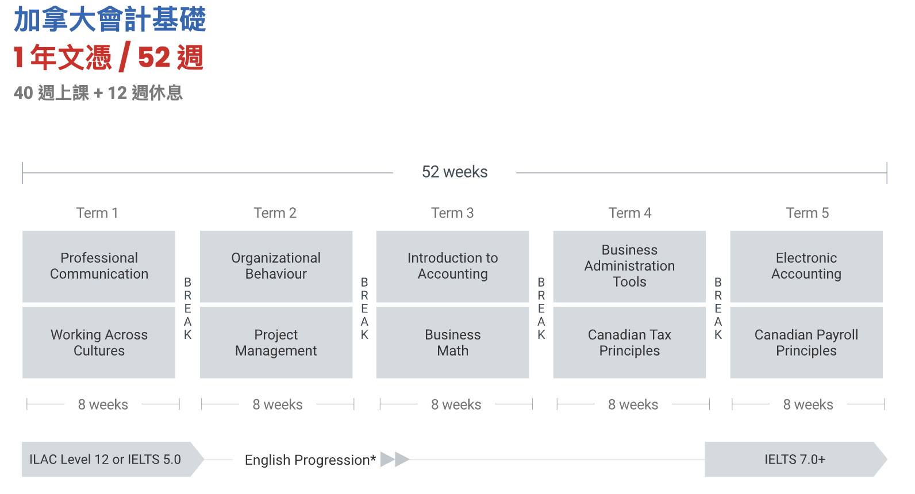Click Business Administration Tools box
Viewport: 915px width, 494px height.
(629, 267)
